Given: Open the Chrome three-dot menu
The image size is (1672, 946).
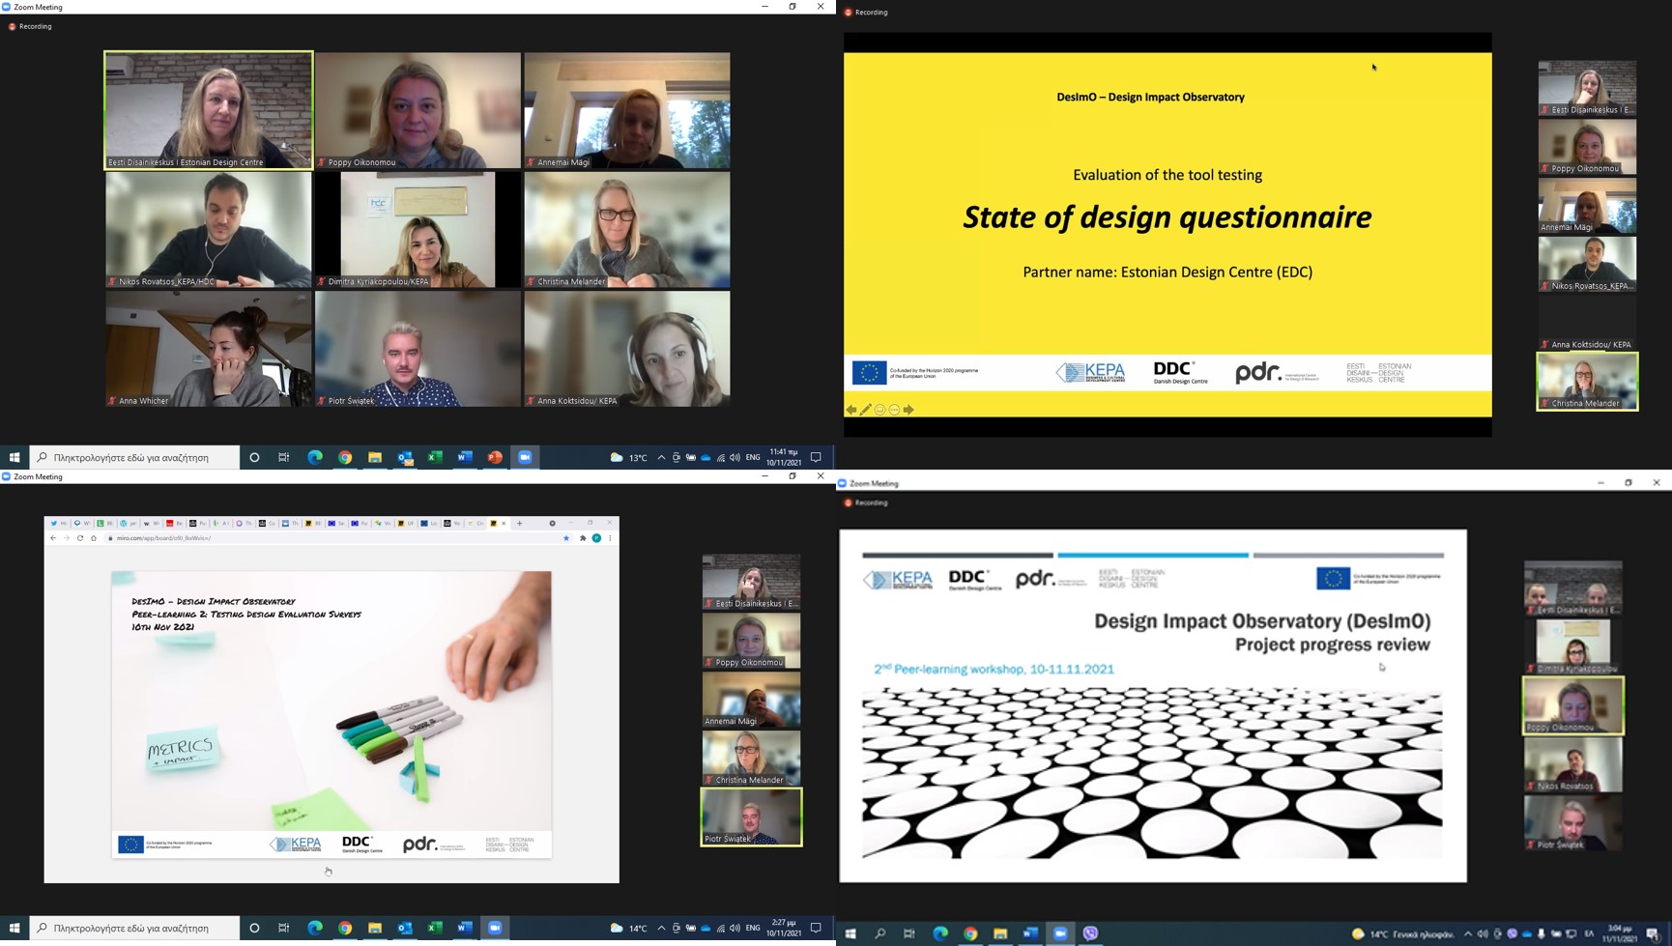Looking at the screenshot, I should 610,538.
